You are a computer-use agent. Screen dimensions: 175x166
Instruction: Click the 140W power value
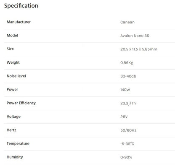pos(125,90)
